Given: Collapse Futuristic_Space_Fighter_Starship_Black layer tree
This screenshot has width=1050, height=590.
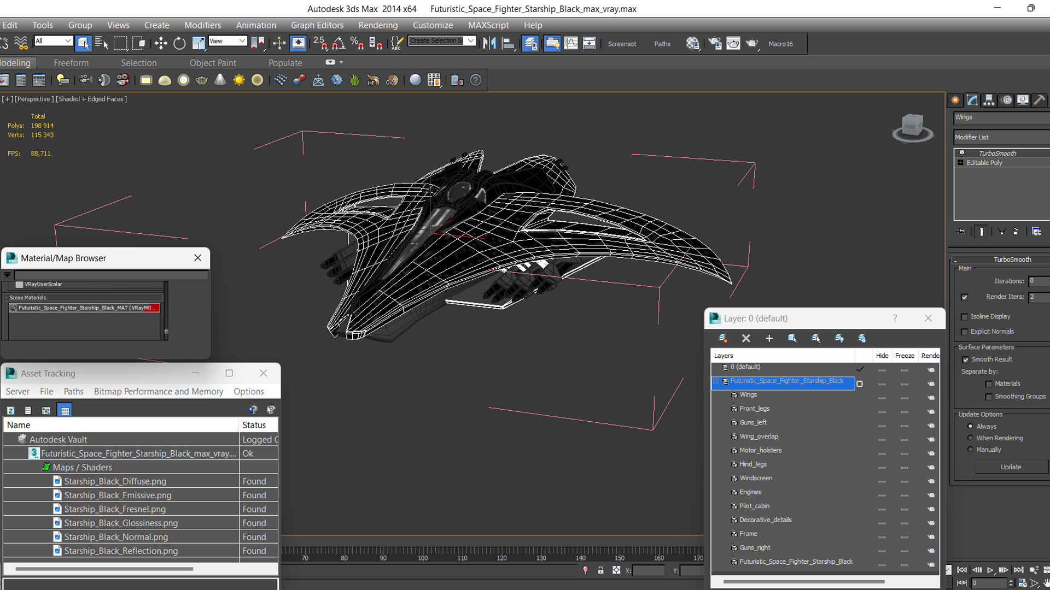Looking at the screenshot, I should (x=715, y=381).
